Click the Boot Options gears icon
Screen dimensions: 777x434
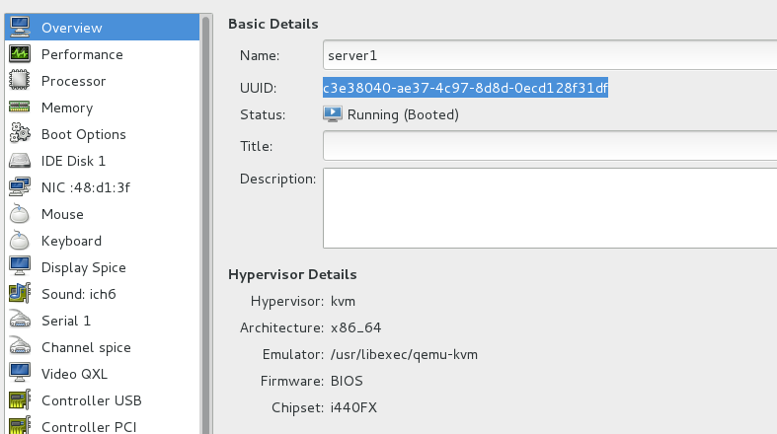(x=20, y=134)
